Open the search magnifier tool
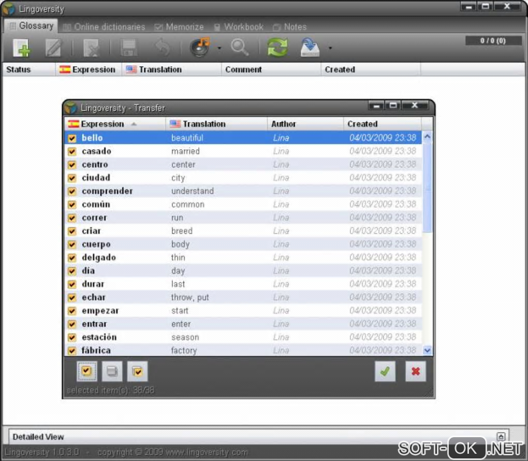Screen dimensions: 528x461 [240, 48]
